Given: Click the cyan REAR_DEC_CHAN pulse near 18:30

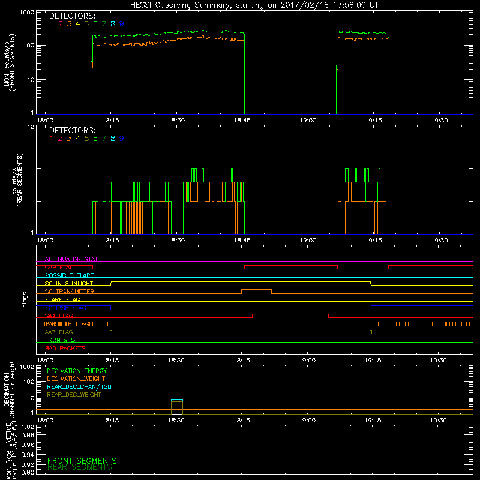Looking at the screenshot, I should tap(177, 400).
